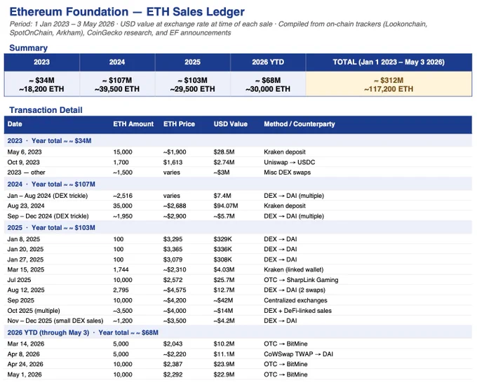Screen dimensions: 477x383
Task: Select the Mar 15, 2025 date cell
Action: (x=25, y=270)
